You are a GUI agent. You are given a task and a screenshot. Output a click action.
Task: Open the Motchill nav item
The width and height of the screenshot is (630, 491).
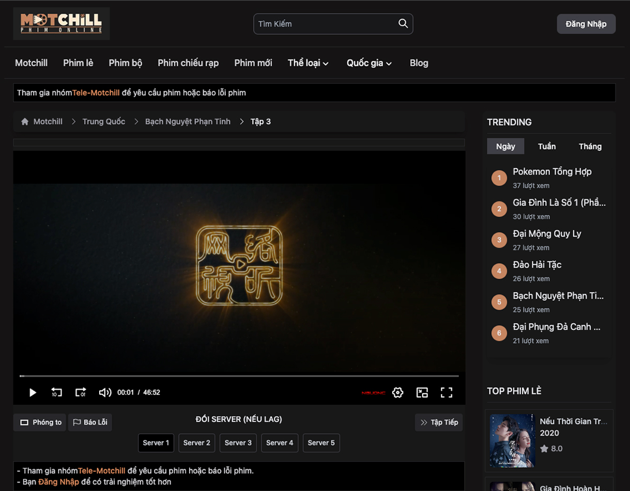(31, 63)
